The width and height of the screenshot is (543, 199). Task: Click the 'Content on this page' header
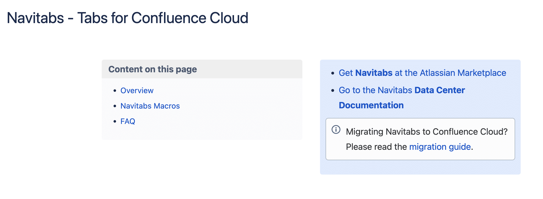[x=152, y=69]
